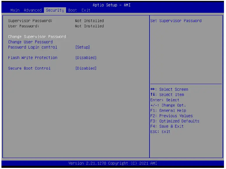Go to the Boot tab
Image resolution: width=226 pixels, height=169 pixels.
tap(72, 10)
